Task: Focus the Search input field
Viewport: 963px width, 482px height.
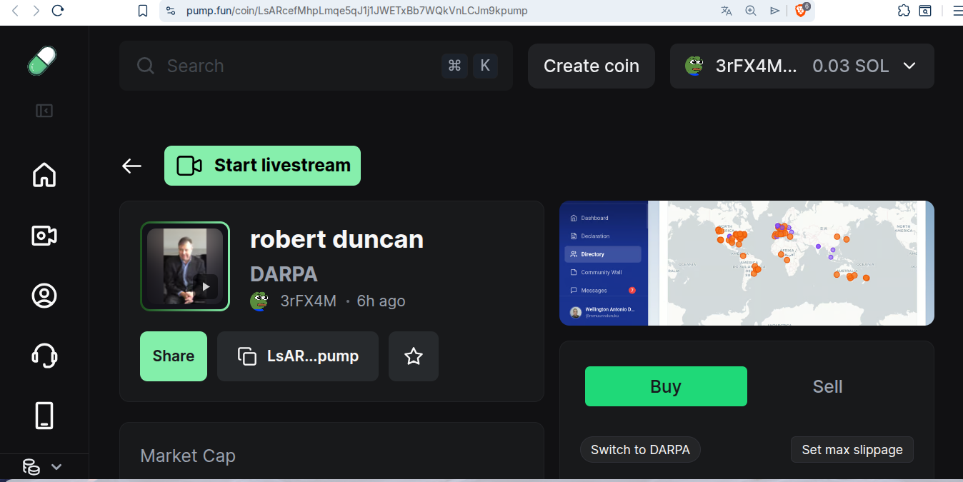Action: (316, 66)
